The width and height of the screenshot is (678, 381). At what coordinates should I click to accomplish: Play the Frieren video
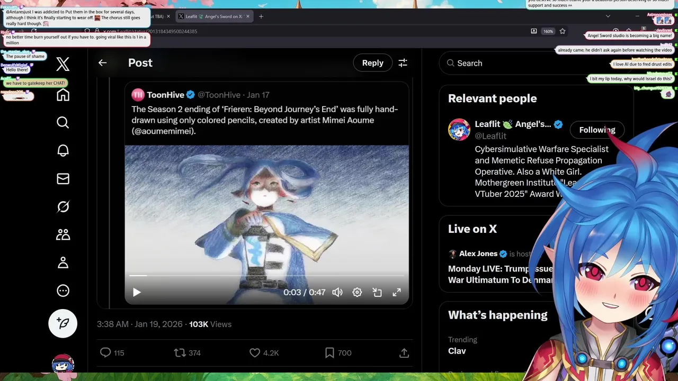(x=137, y=292)
